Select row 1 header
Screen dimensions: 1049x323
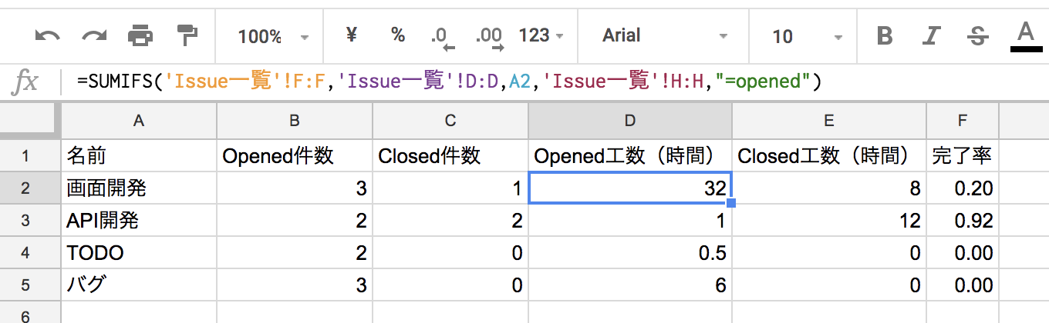[x=30, y=156]
